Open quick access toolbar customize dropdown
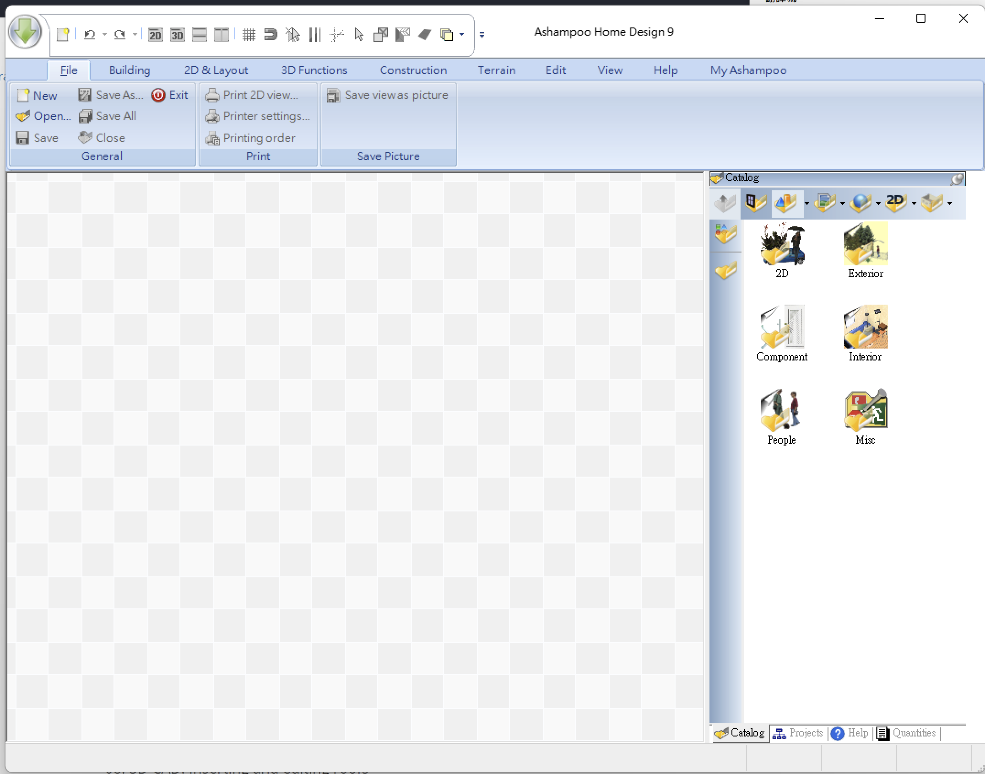 point(482,35)
